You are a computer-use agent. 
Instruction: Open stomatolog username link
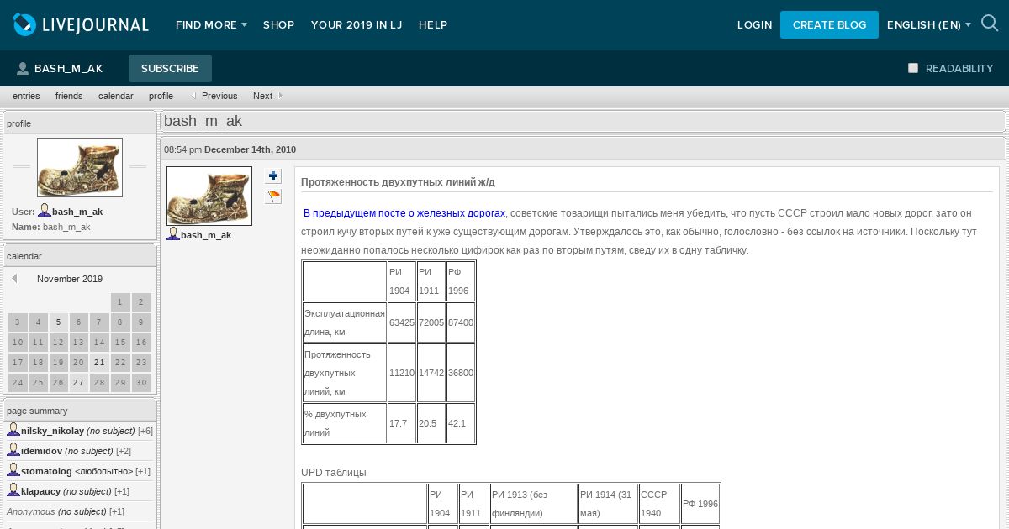point(46,471)
